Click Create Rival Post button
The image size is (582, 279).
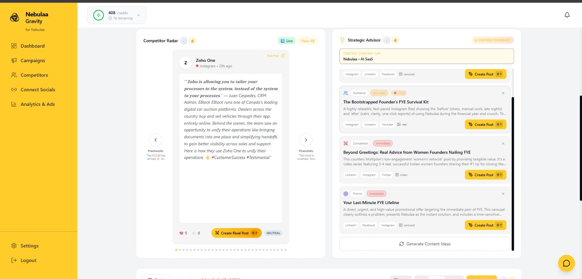point(236,233)
